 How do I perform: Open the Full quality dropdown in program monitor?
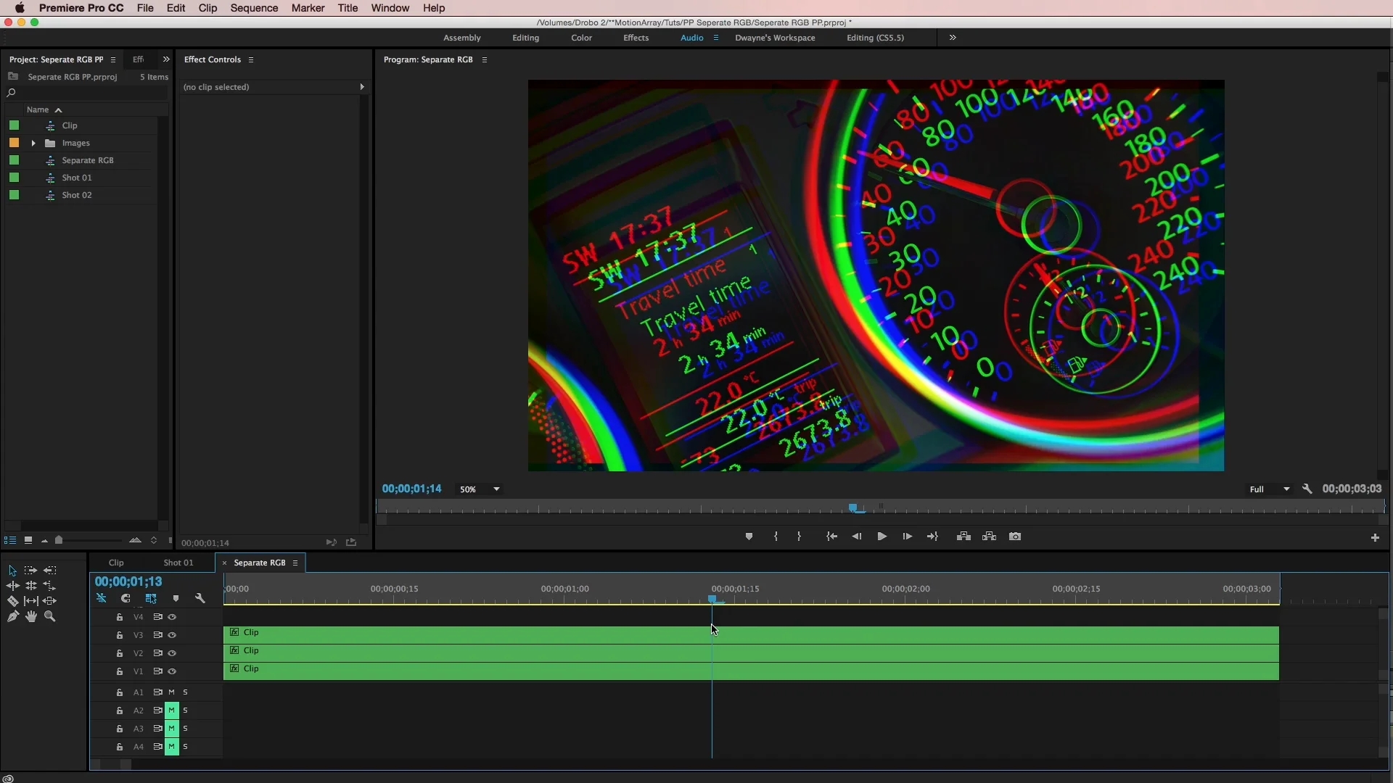pos(1269,489)
